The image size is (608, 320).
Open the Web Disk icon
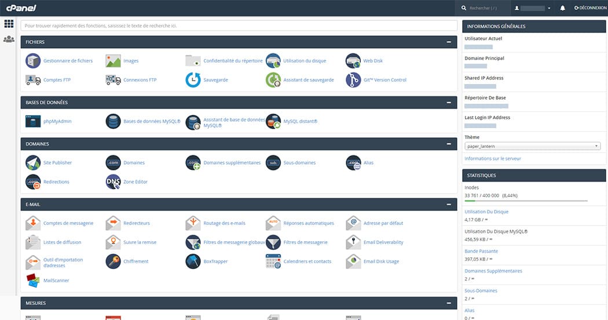coord(353,61)
